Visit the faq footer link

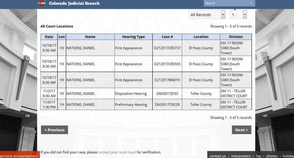(258, 156)
